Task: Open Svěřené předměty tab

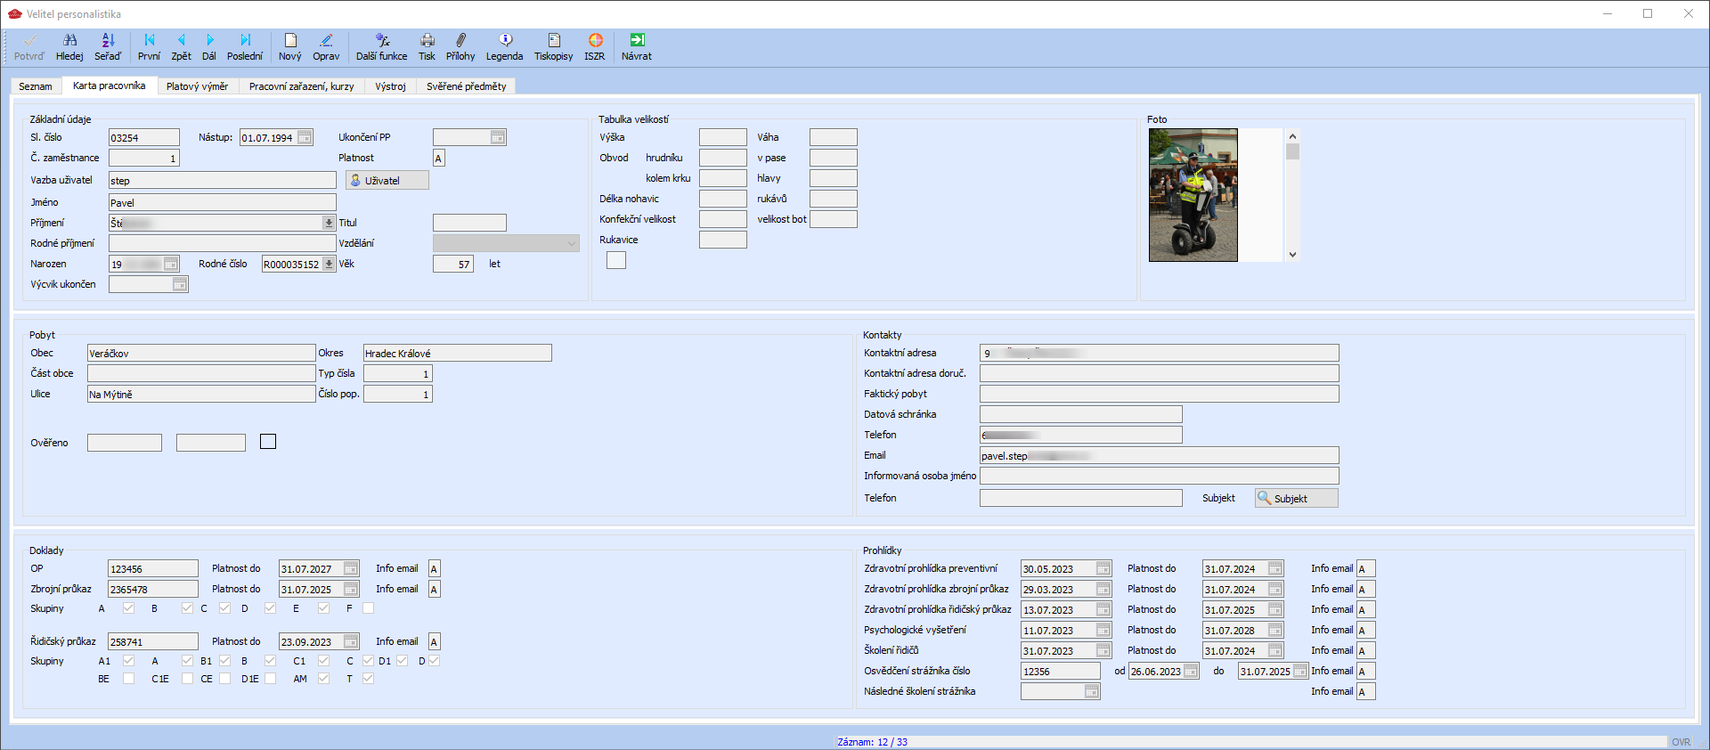Action: tap(466, 86)
